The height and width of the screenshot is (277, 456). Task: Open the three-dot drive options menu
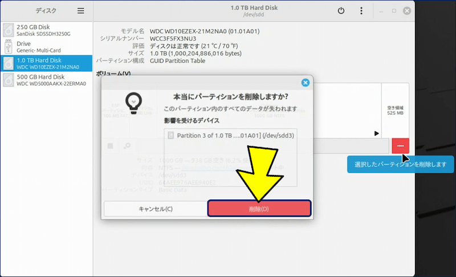[361, 11]
